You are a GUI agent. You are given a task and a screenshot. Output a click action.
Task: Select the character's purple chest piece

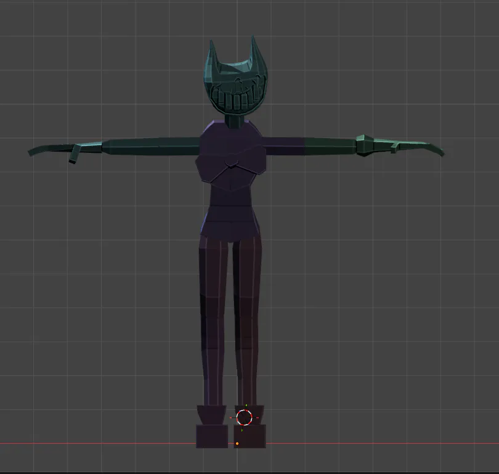tap(231, 155)
